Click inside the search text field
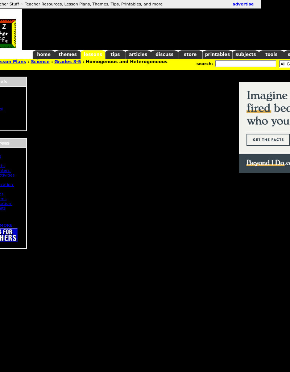 pos(245,64)
